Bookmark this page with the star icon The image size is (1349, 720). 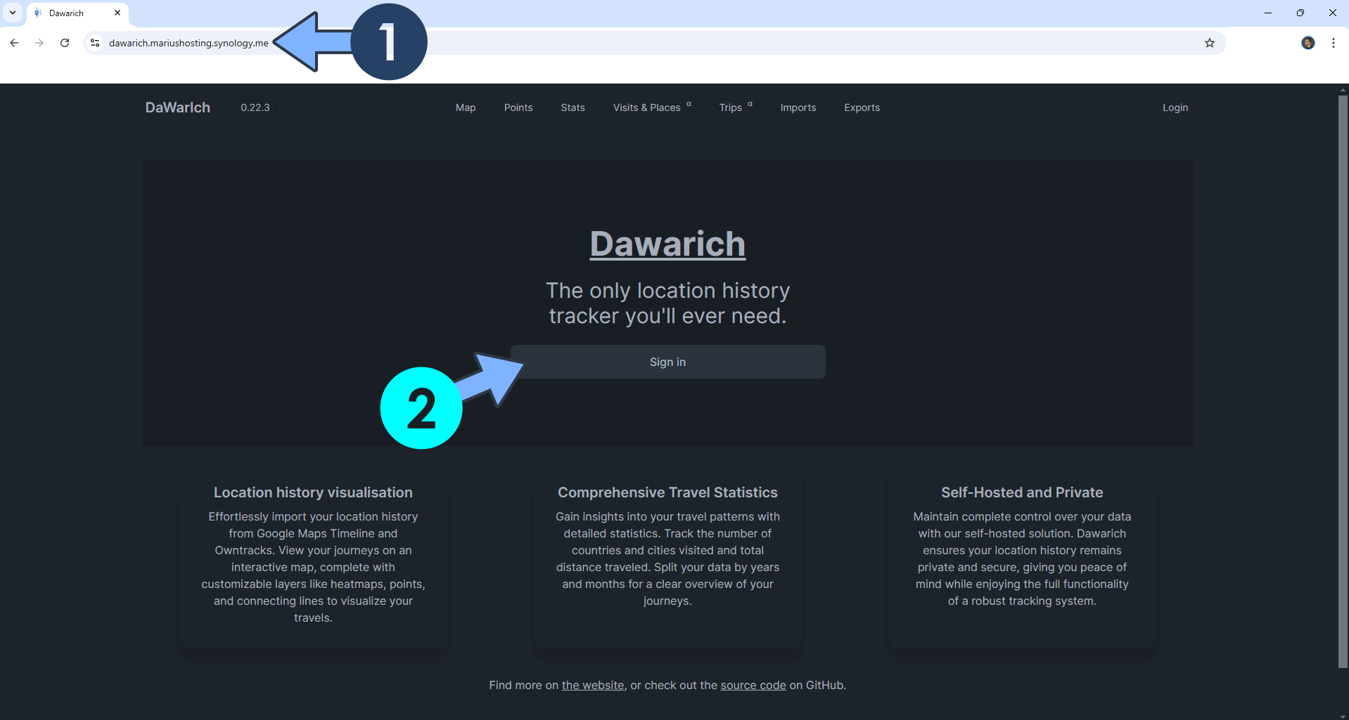click(x=1210, y=43)
